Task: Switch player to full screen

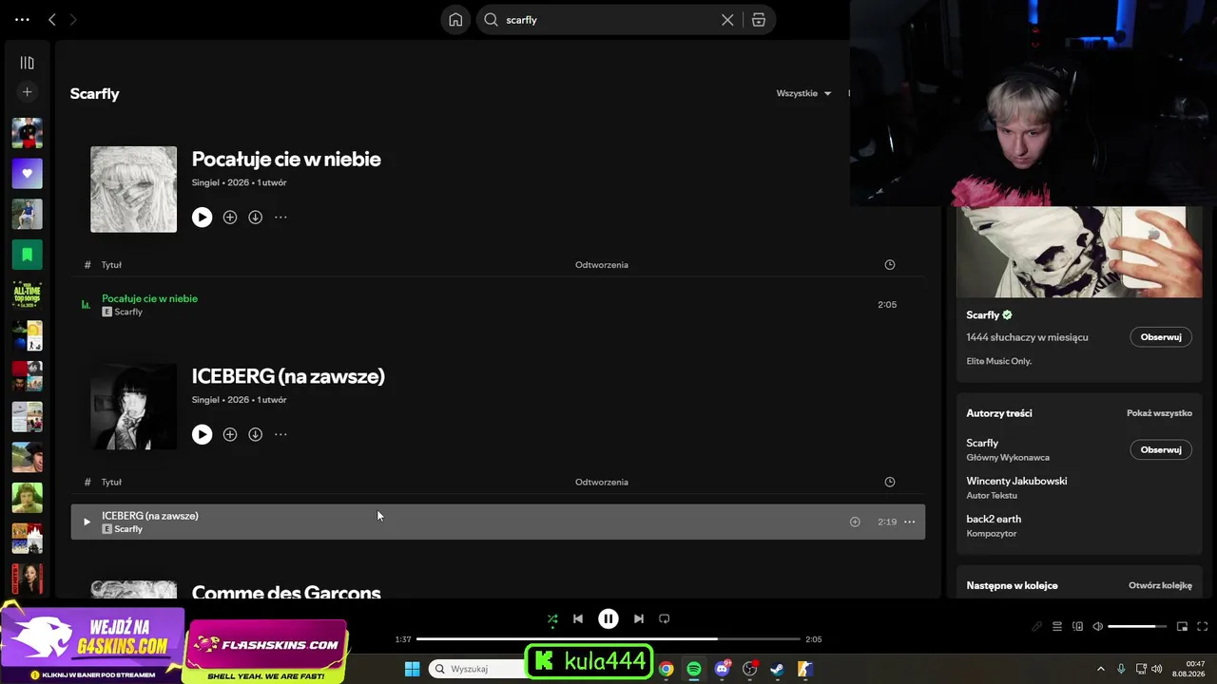Action: tap(1202, 626)
